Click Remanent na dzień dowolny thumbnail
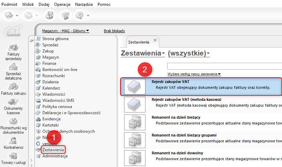The width and height of the screenshot is (282, 167). [x=135, y=158]
